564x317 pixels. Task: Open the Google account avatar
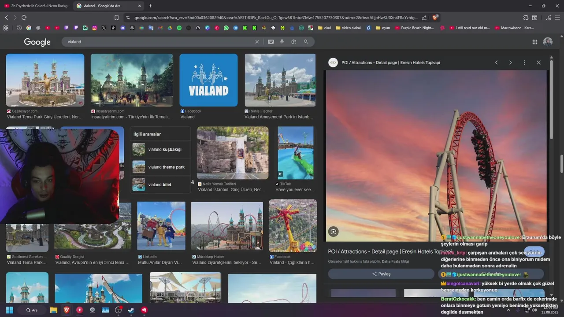click(x=548, y=42)
